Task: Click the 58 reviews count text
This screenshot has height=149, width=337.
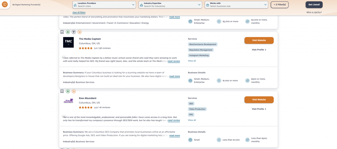Action: [105, 48]
